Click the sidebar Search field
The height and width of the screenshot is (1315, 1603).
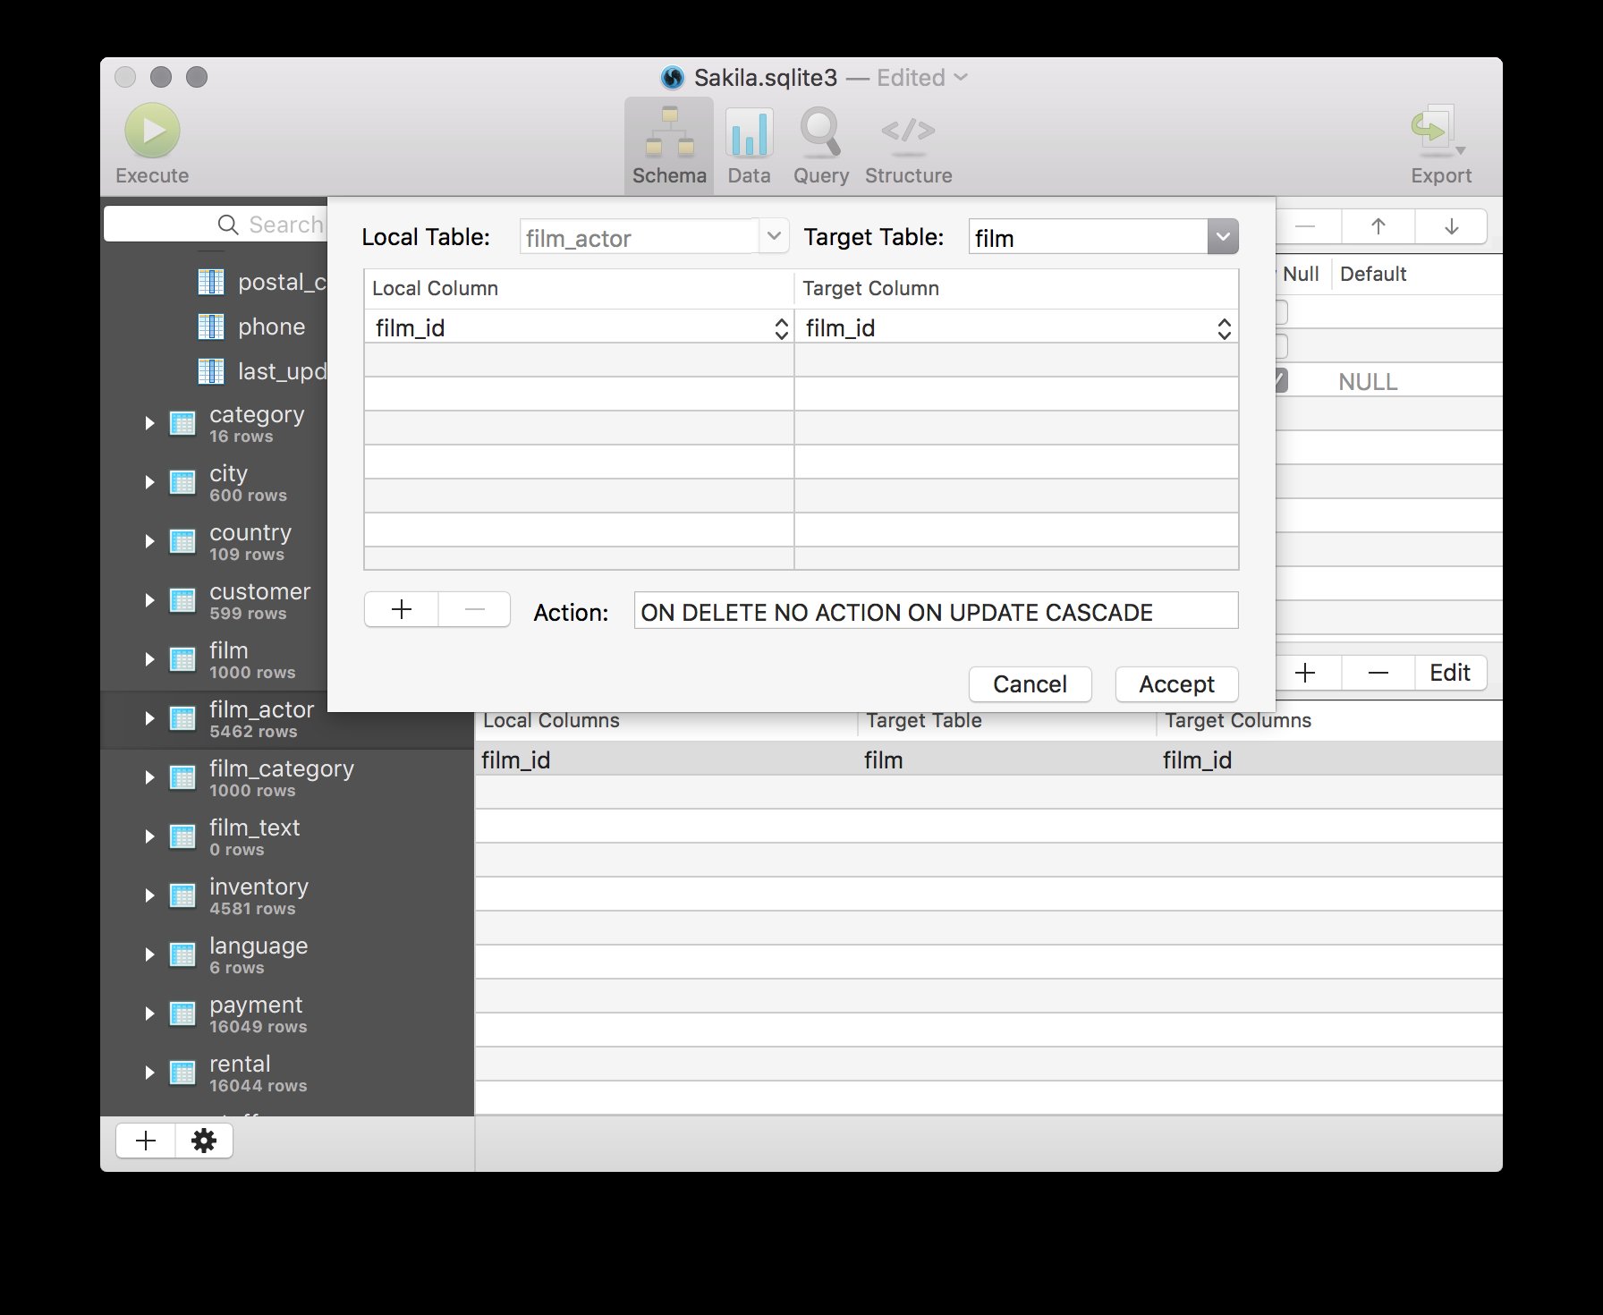(x=216, y=225)
